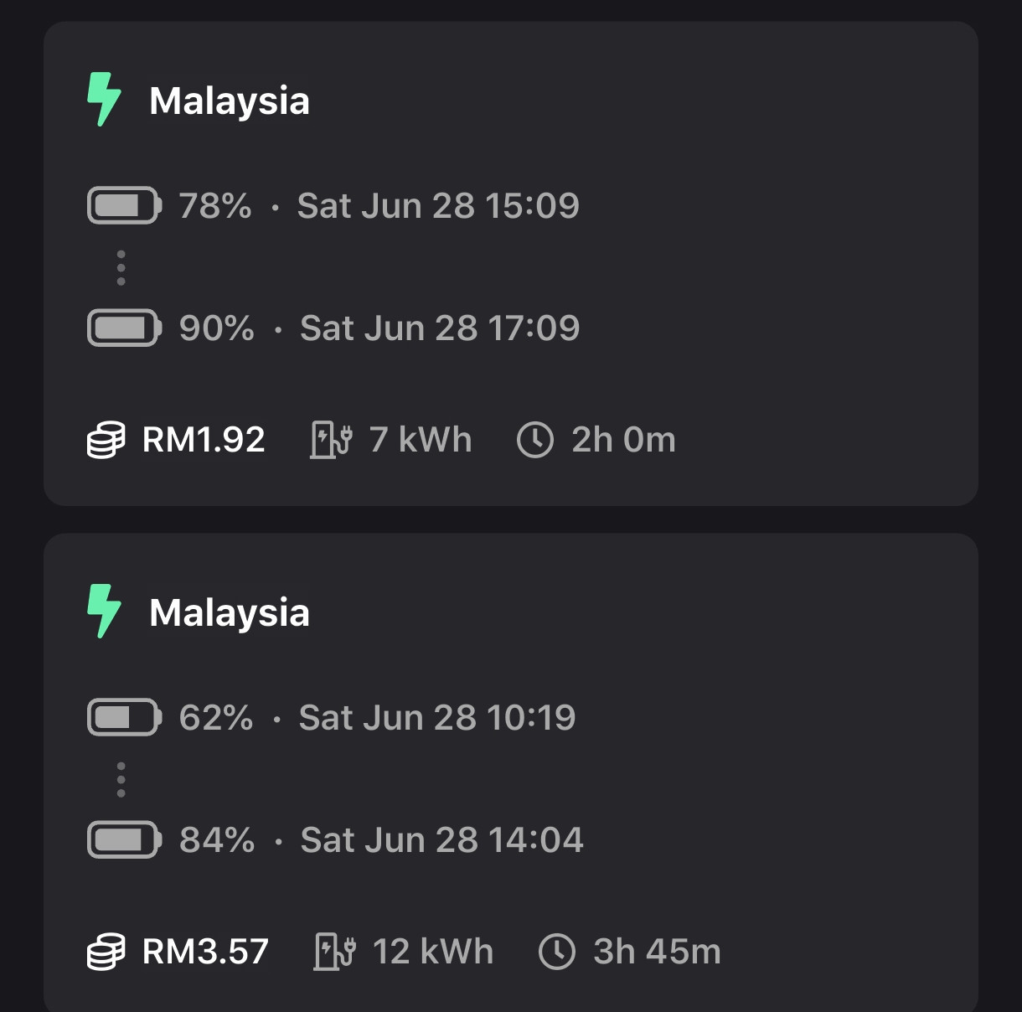The image size is (1022, 1012).
Task: Click the vertical dots between 78% and 90%
Action: point(121,268)
